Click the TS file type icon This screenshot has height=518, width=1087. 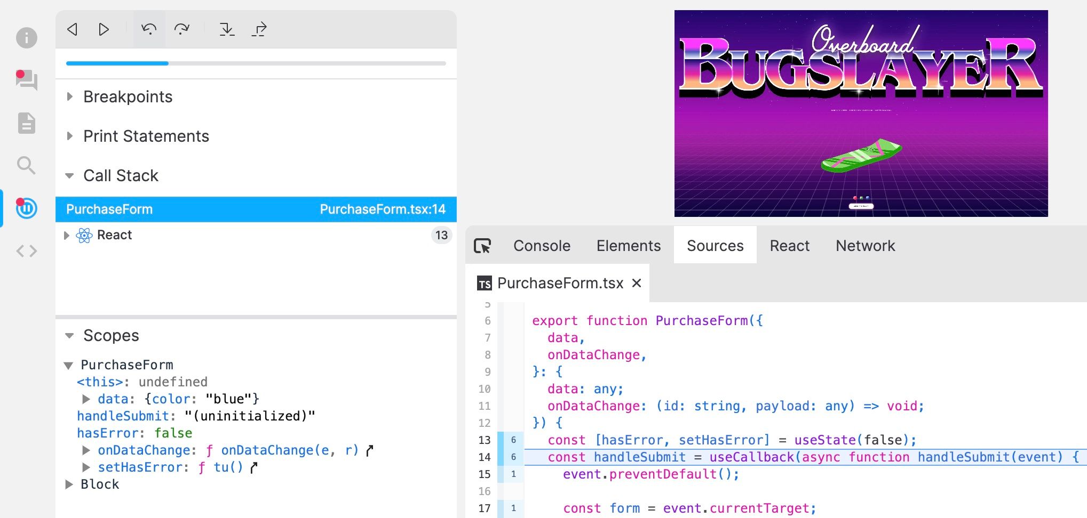[484, 284]
